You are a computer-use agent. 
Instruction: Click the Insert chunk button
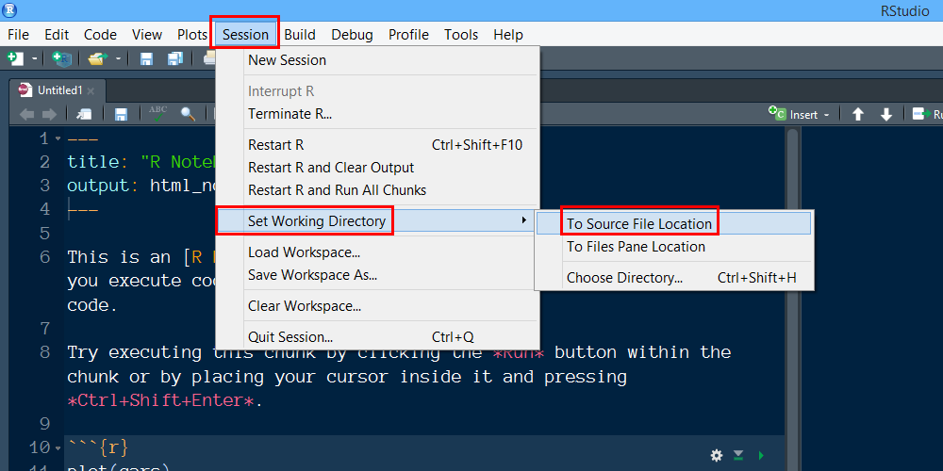[x=793, y=114]
